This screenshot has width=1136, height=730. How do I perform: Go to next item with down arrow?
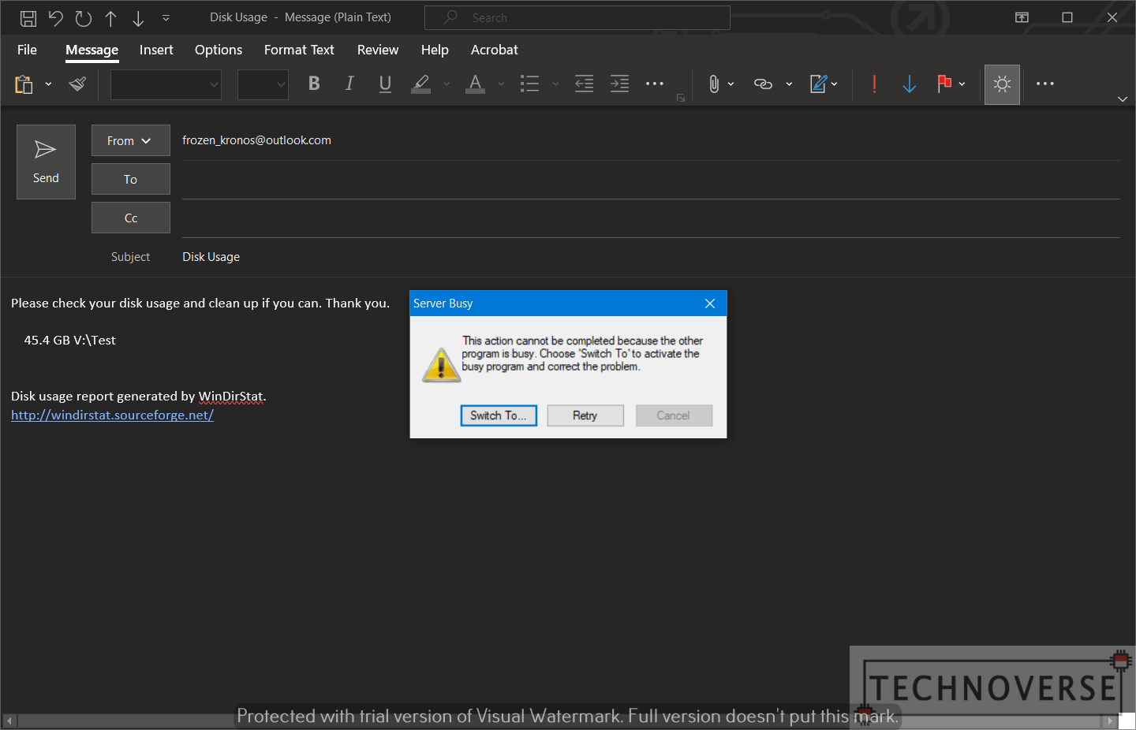pos(138,17)
